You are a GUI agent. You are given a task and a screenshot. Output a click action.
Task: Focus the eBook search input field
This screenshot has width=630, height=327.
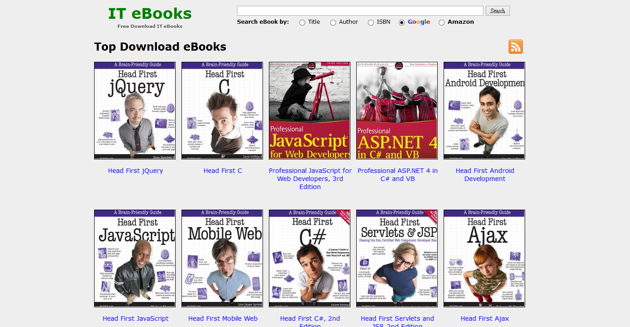point(360,11)
